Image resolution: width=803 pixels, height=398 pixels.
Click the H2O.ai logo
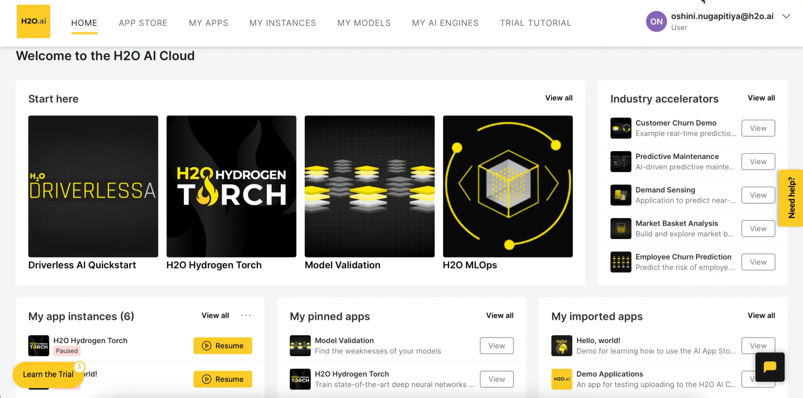[x=33, y=21]
